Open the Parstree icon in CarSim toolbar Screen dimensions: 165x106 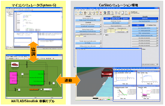pos(109,13)
